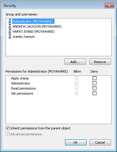Check Deny for Administrator permission
The height and width of the screenshot is (152, 117).
click(94, 83)
